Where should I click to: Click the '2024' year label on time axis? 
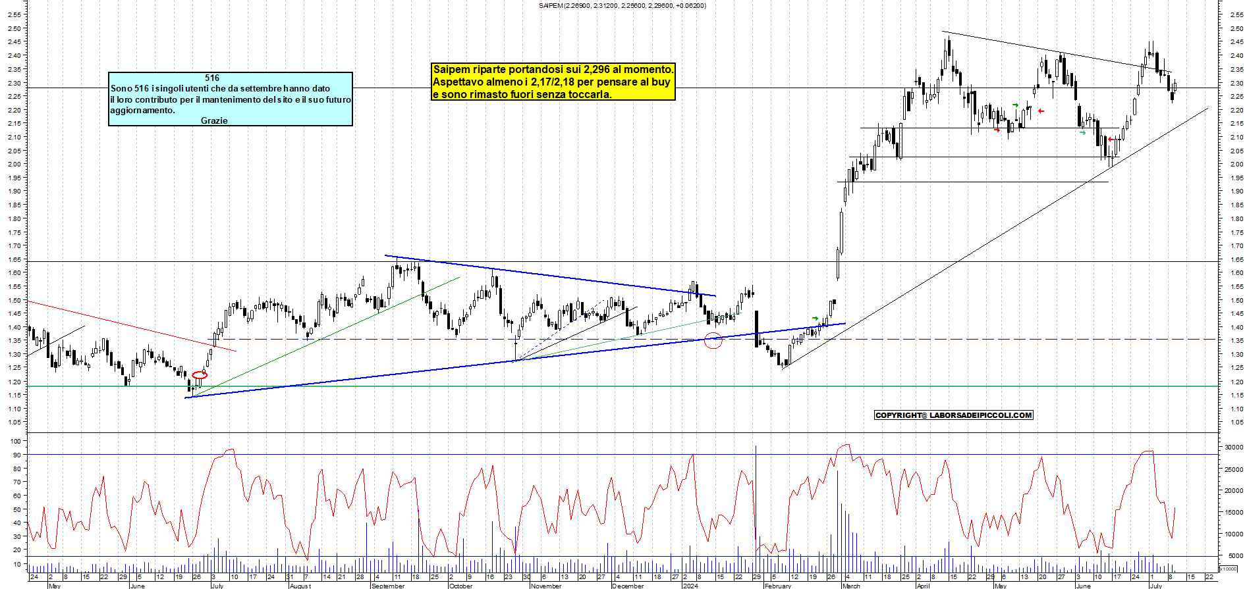(690, 586)
